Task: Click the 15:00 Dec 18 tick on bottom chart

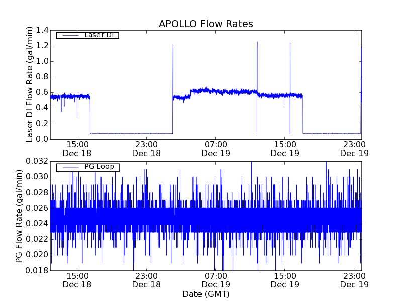Action: [x=77, y=280]
